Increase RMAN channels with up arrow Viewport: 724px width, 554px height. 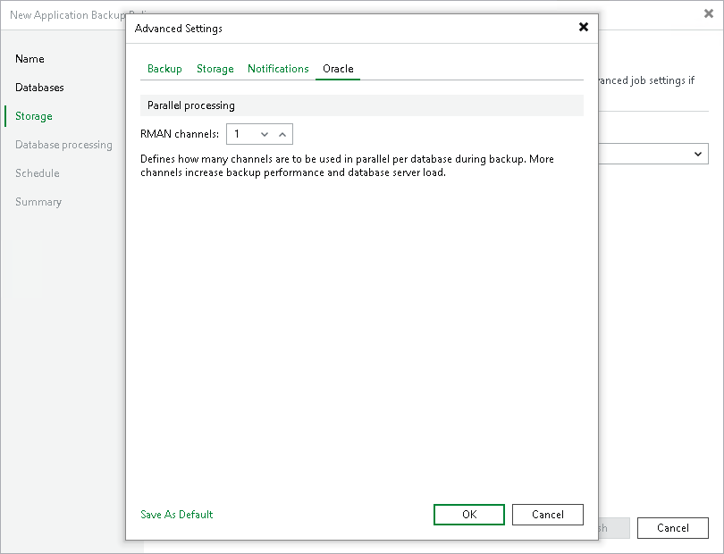(282, 133)
